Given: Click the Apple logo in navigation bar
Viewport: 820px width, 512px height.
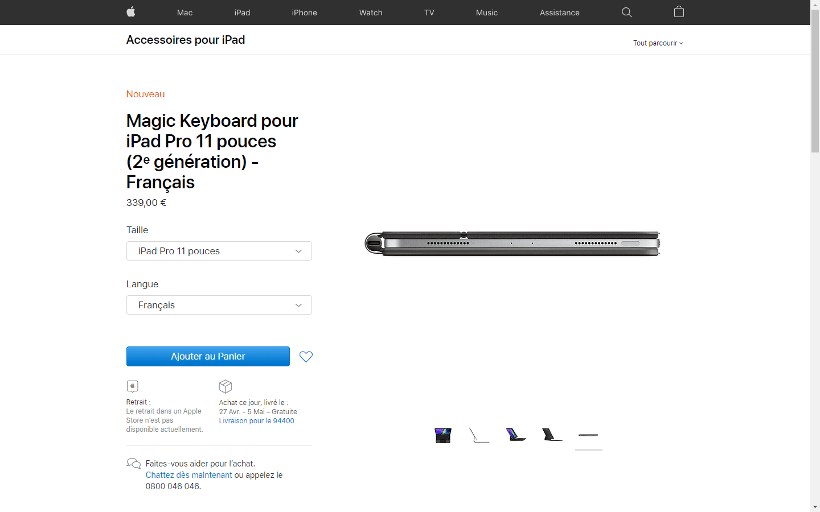Looking at the screenshot, I should click(131, 12).
